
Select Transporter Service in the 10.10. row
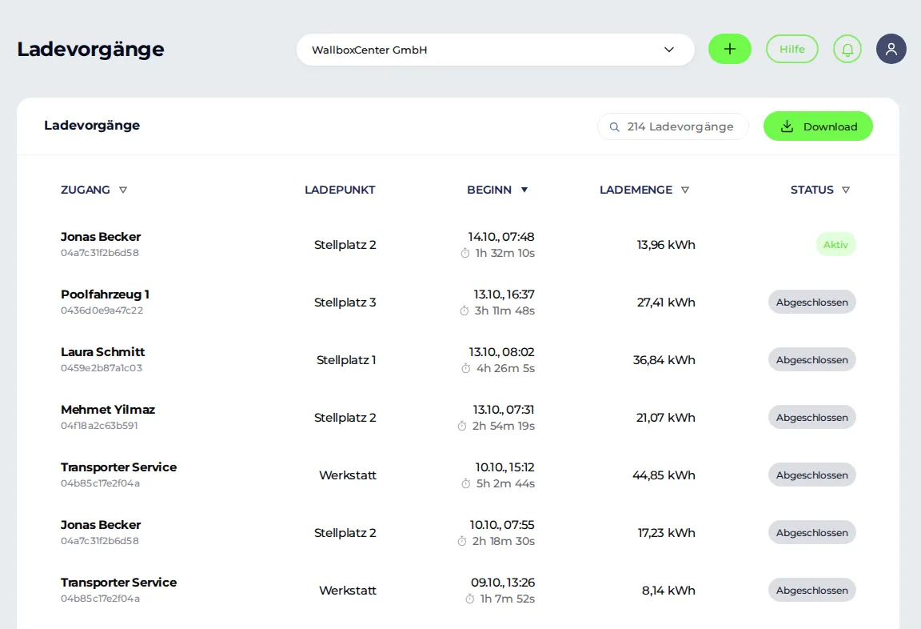[x=118, y=467]
